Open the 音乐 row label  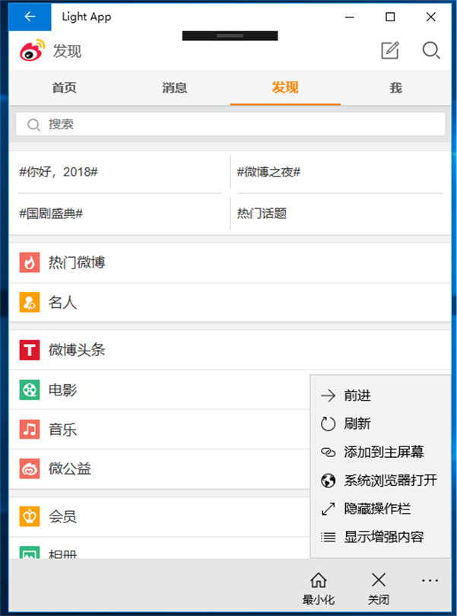[62, 429]
